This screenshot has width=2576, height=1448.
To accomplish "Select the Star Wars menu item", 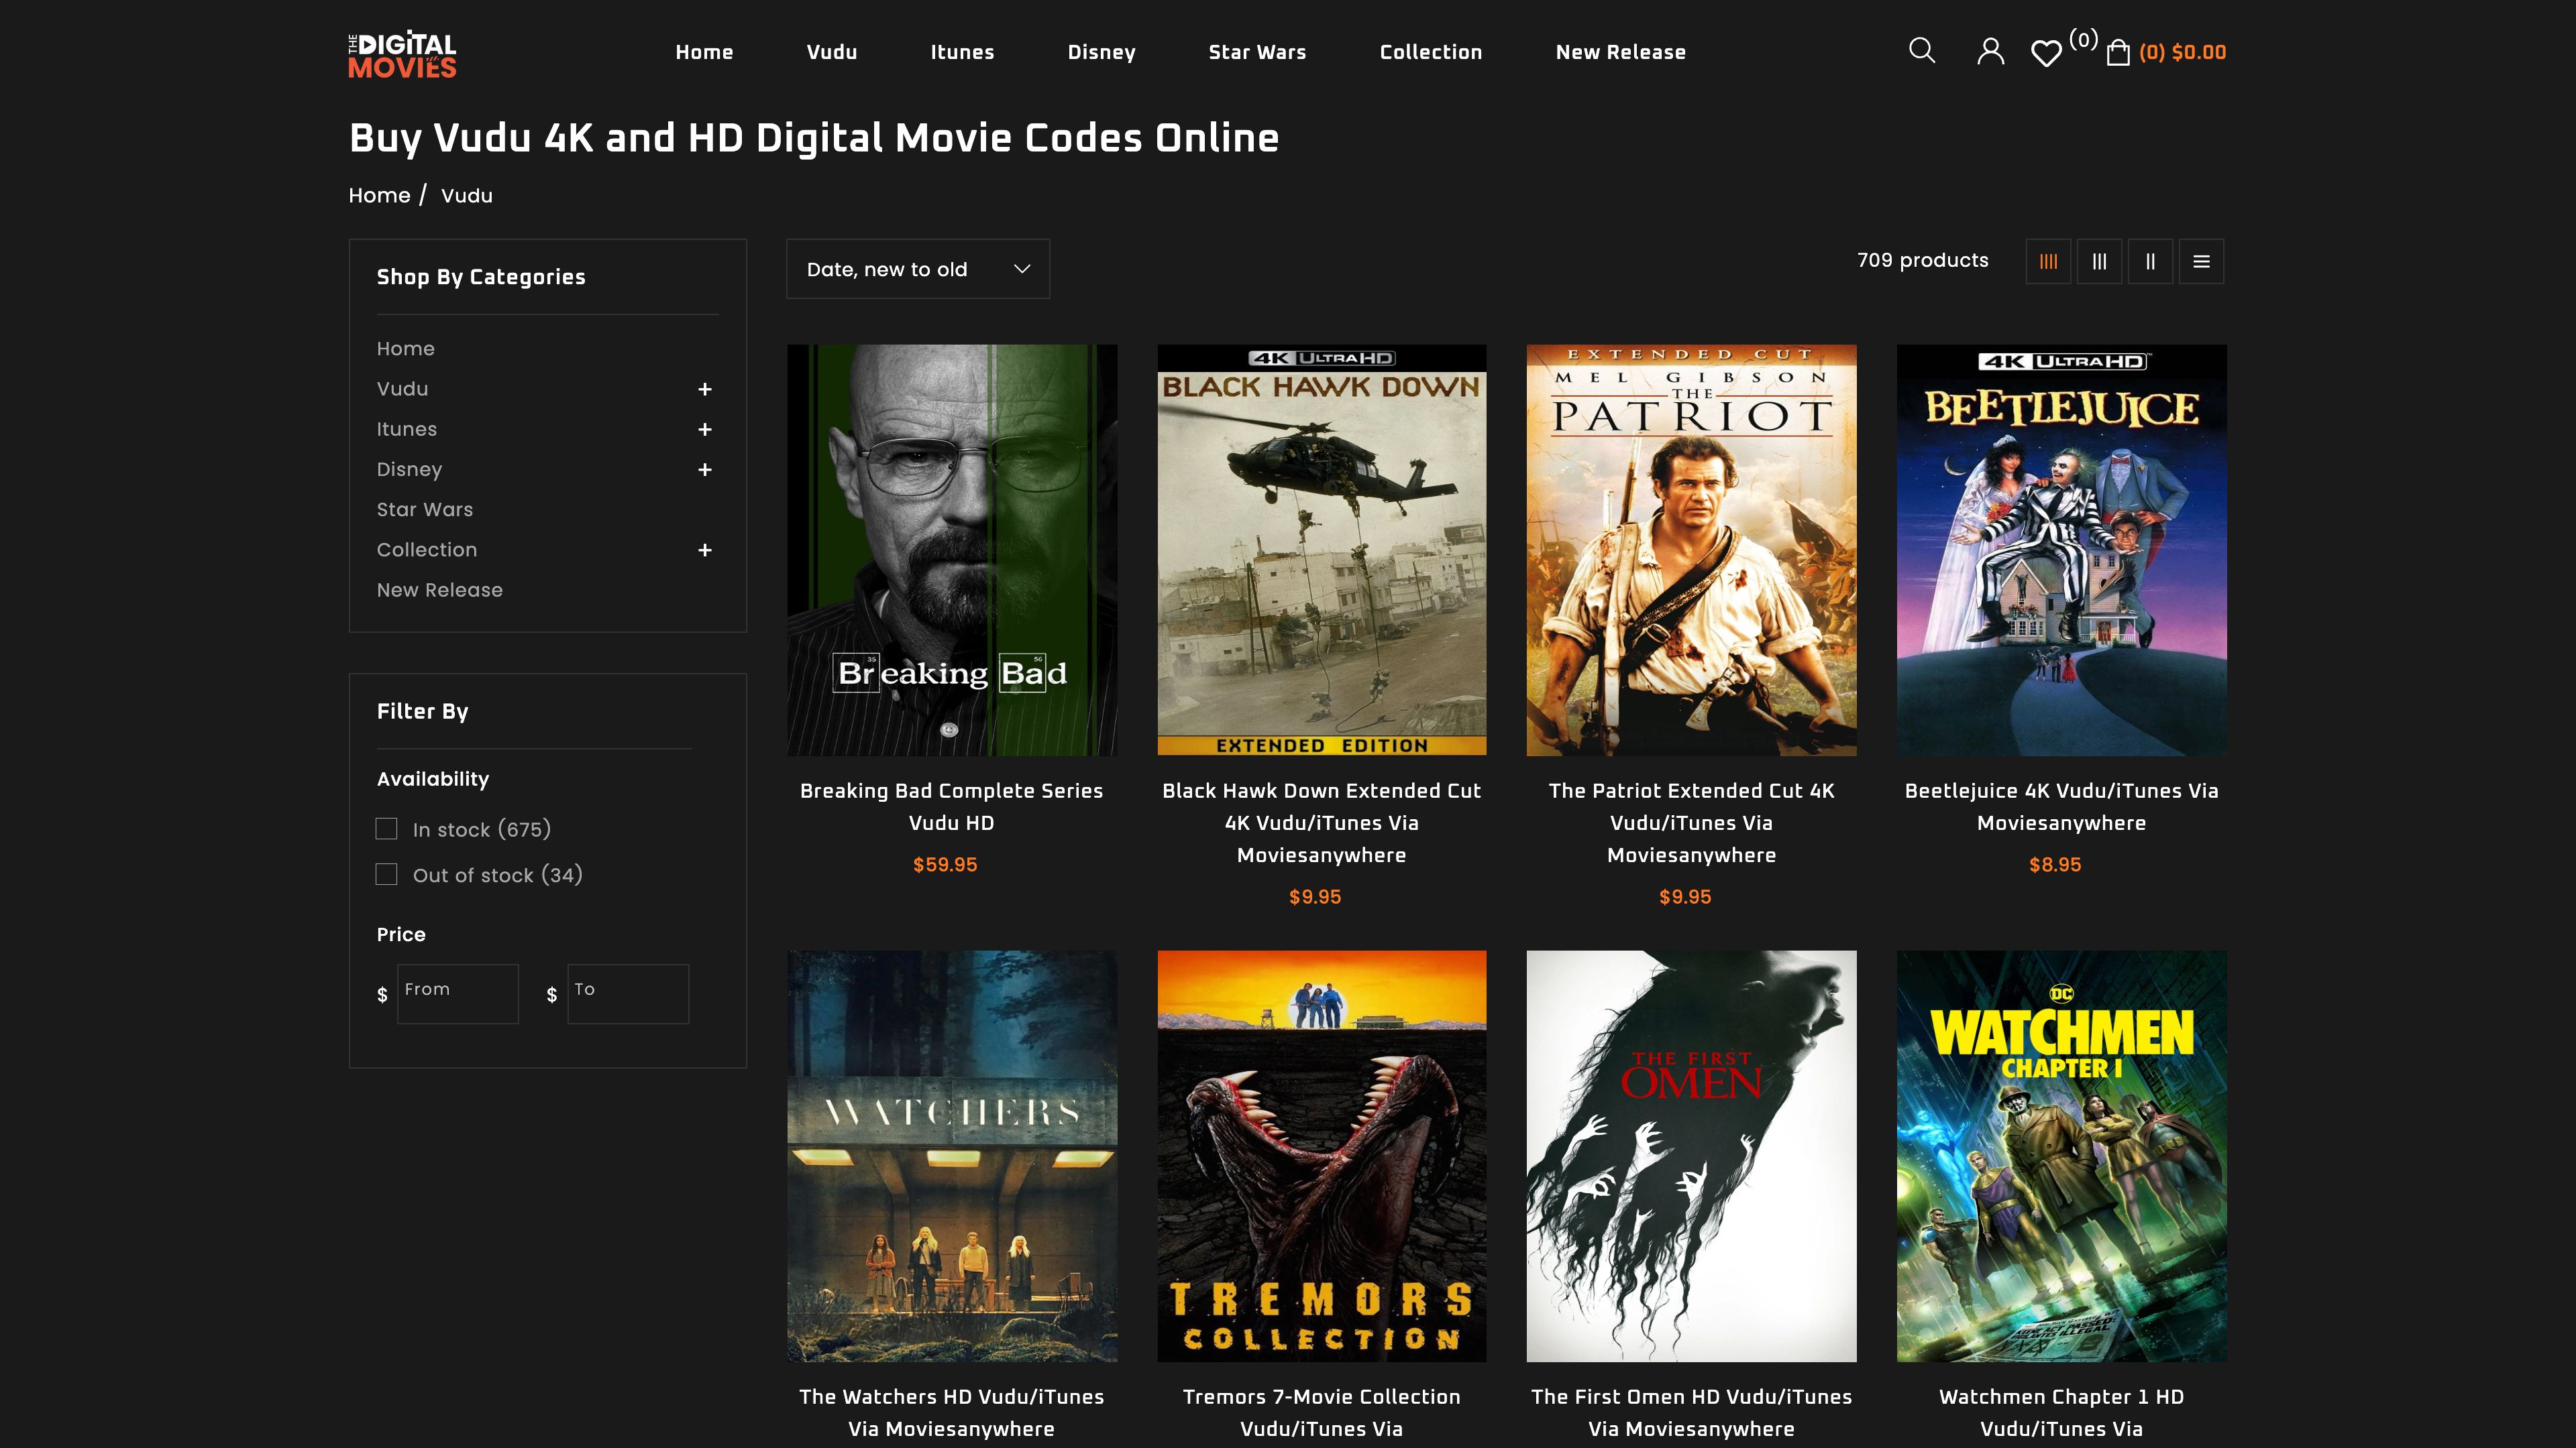I will click(1258, 52).
